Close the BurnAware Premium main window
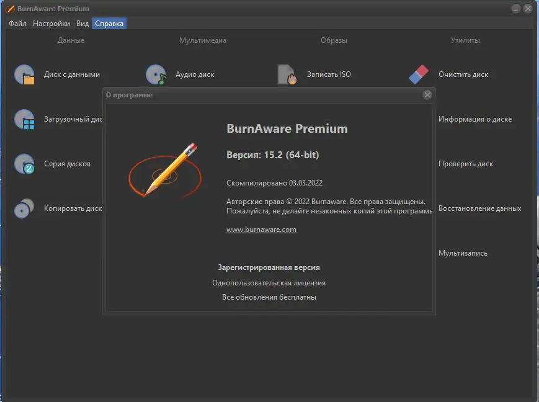Image resolution: width=539 pixels, height=402 pixels. [x=528, y=9]
